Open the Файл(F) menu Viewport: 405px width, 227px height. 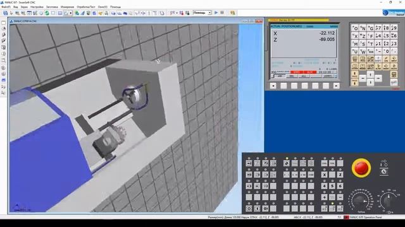click(x=6, y=7)
